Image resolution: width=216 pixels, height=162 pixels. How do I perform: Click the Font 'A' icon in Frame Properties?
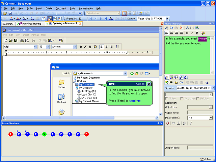pyautogui.click(x=187, y=28)
